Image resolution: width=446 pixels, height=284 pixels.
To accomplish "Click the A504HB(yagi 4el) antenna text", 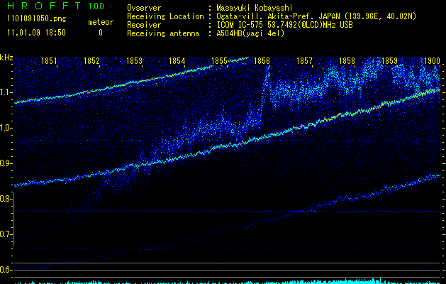I will [250, 33].
